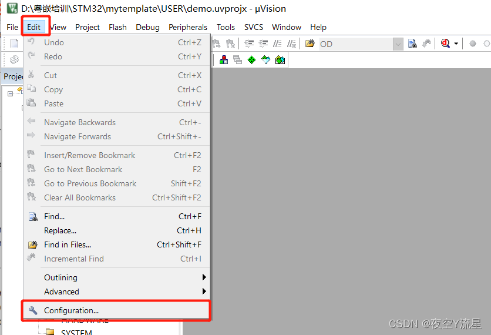The height and width of the screenshot is (335, 491).
Task: Click the Select Software Packs icon
Action: [266, 59]
